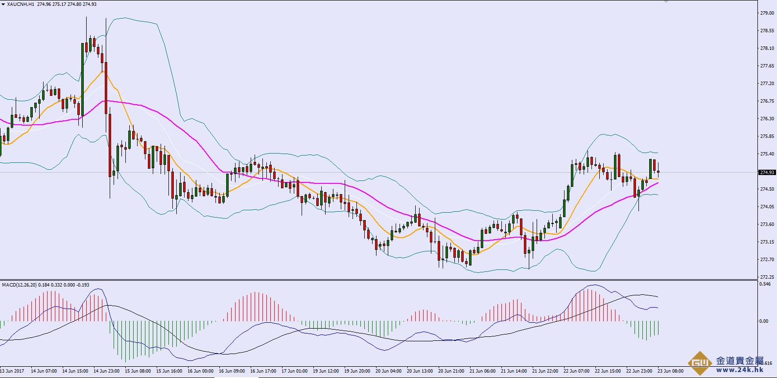
Task: Click the 14 Jun 23:00 time label
Action: [x=106, y=371]
